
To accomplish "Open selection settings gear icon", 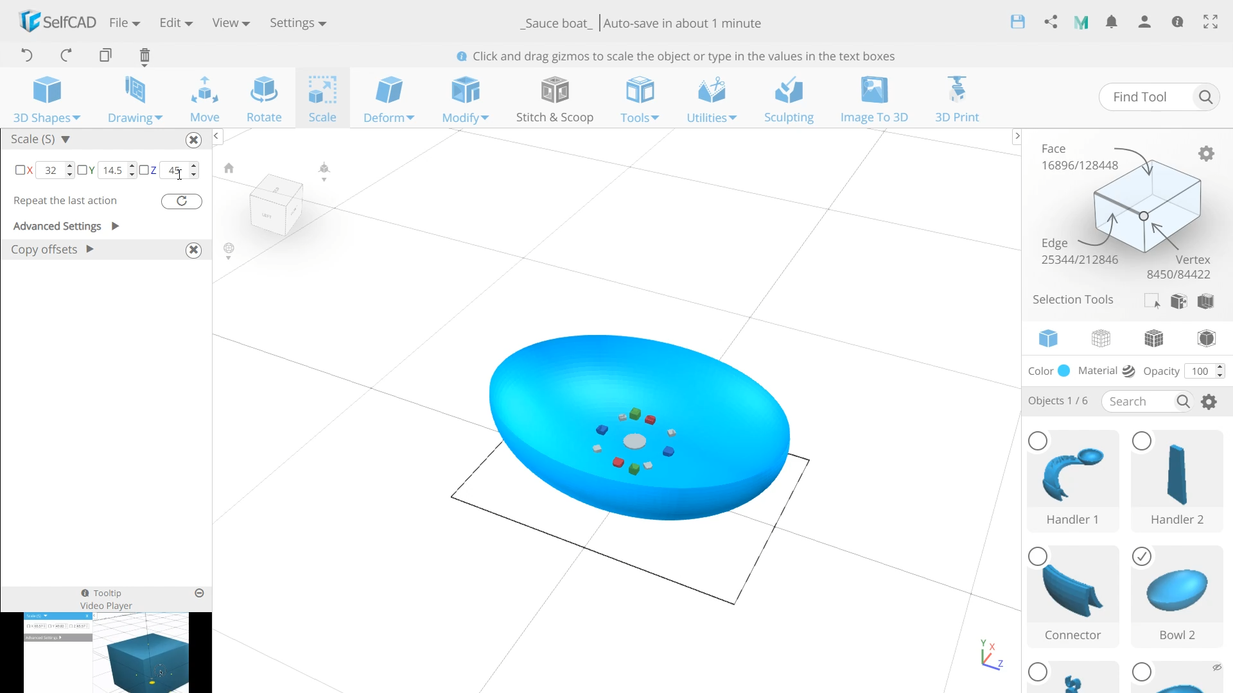I will tap(1207, 153).
